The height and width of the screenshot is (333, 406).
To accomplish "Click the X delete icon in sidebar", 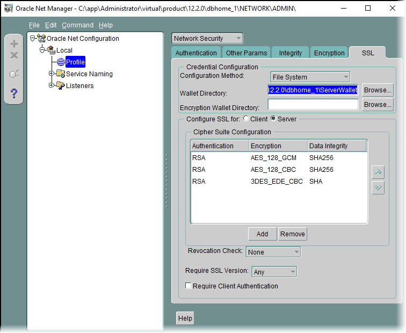I will (14, 55).
